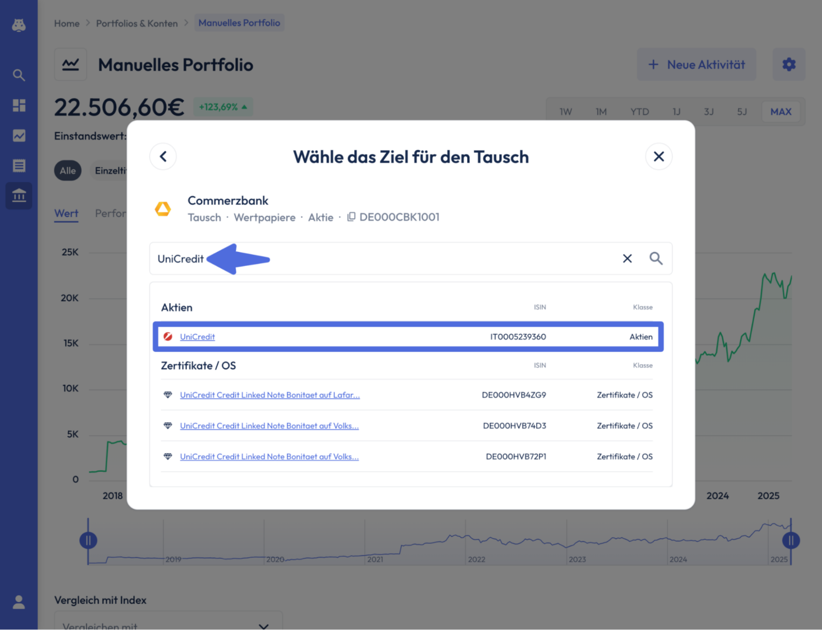Go to Portfolios & Konten breadcrumb
Screen dimensions: 822x630
[x=137, y=23]
